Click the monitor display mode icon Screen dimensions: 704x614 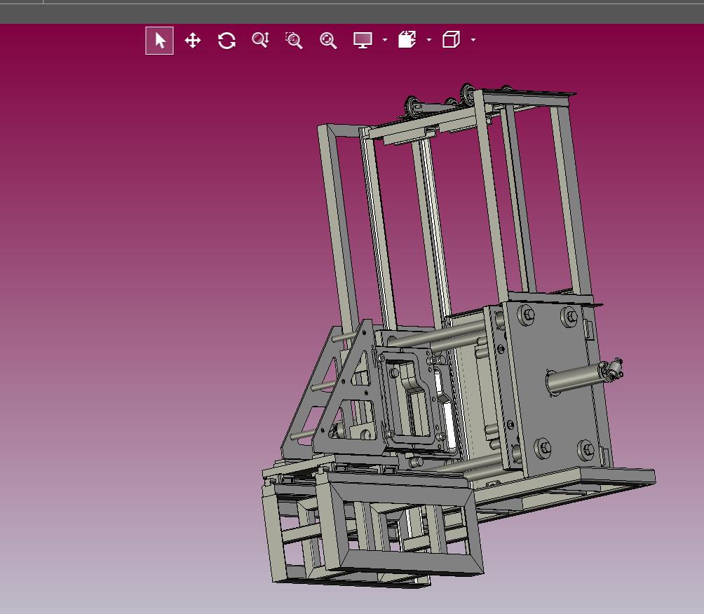pyautogui.click(x=363, y=41)
